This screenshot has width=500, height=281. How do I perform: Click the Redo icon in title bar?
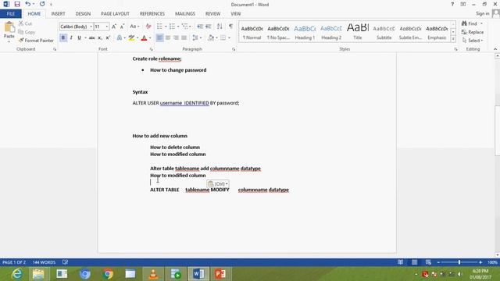(42, 4)
